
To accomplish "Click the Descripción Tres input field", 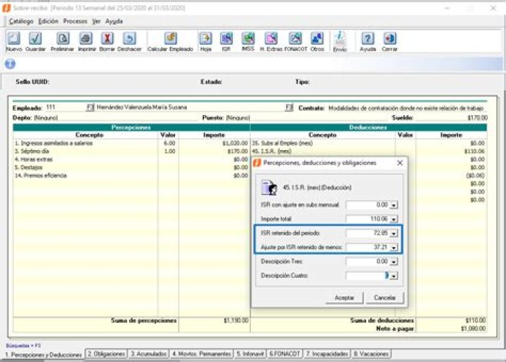I will tap(367, 261).
